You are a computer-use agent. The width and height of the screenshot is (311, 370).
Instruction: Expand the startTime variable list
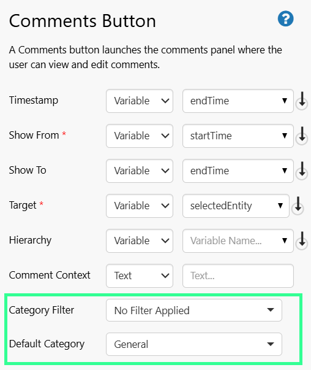238,136
